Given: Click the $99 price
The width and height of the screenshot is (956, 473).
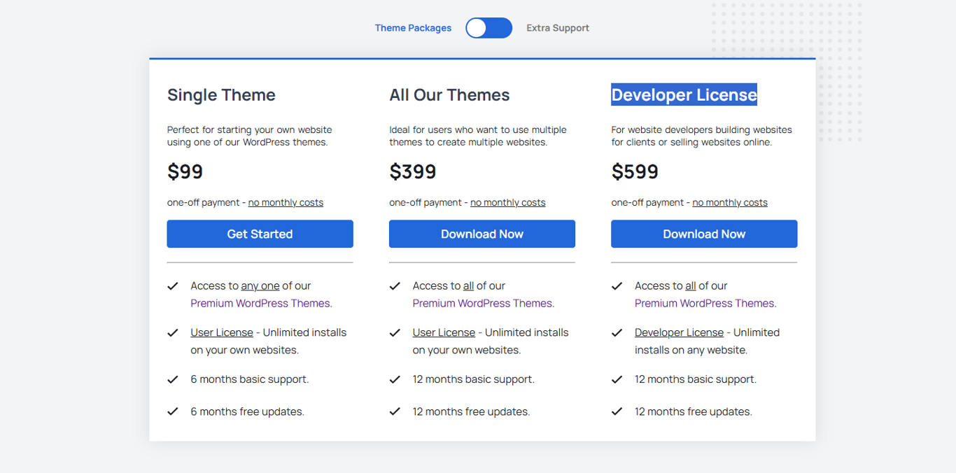Looking at the screenshot, I should pos(185,171).
